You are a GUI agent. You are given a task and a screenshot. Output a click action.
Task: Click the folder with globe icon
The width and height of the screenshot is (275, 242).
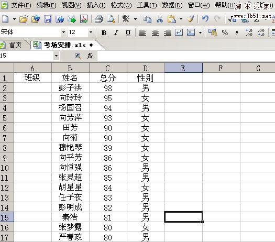tap(36, 19)
